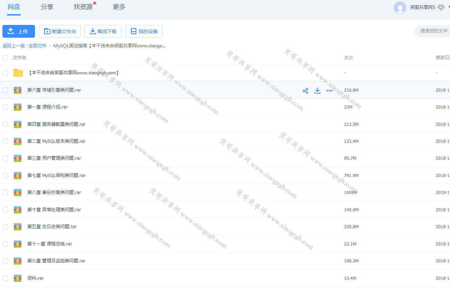Check the box for 第五章 在日志类问题.rar

point(5,227)
